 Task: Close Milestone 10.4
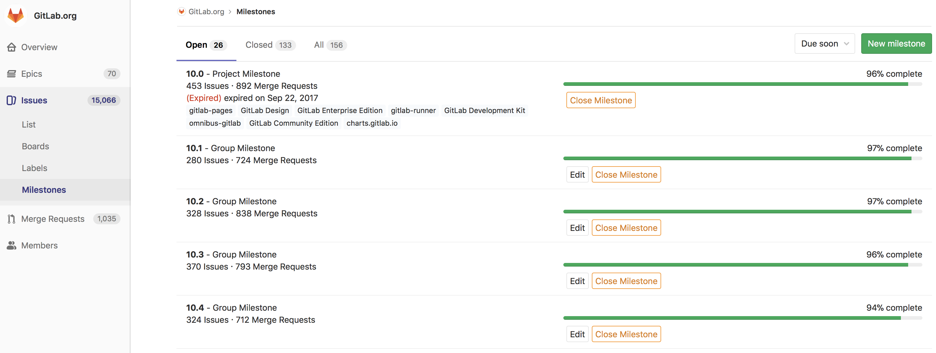(x=626, y=334)
